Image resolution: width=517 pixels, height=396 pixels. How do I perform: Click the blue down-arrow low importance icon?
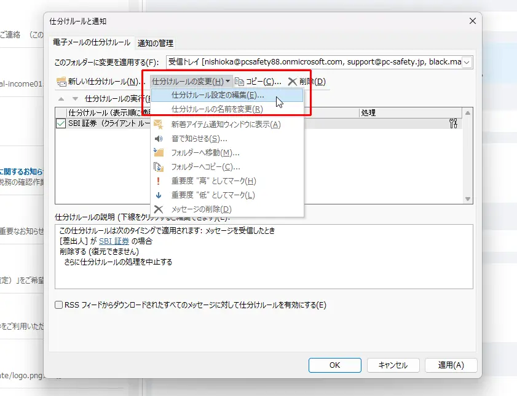pos(159,195)
